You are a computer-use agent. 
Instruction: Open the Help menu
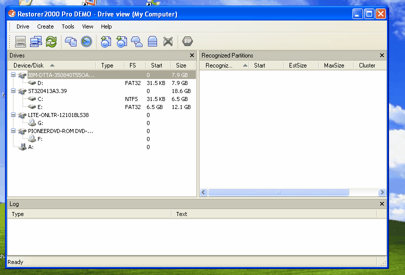(x=106, y=26)
